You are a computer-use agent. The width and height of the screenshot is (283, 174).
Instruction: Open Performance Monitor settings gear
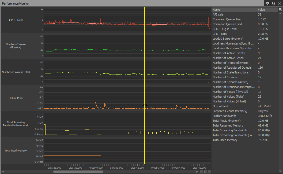[x=268, y=3]
